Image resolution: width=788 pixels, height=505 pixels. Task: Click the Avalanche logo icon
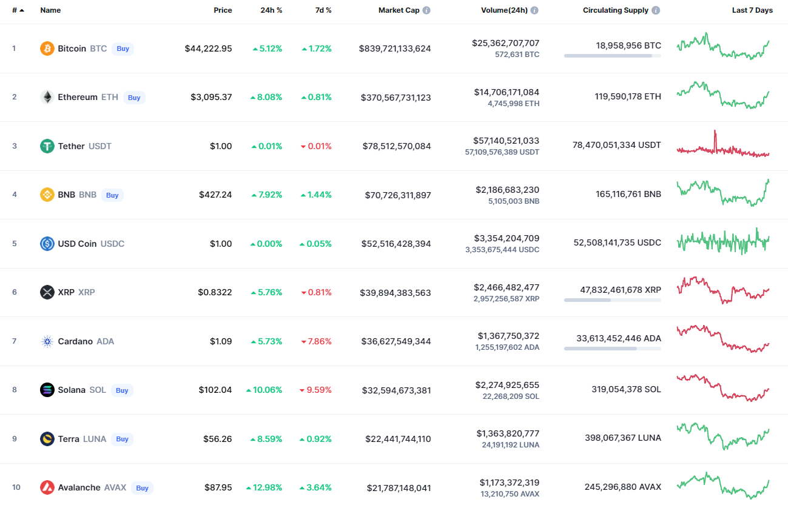click(x=47, y=487)
